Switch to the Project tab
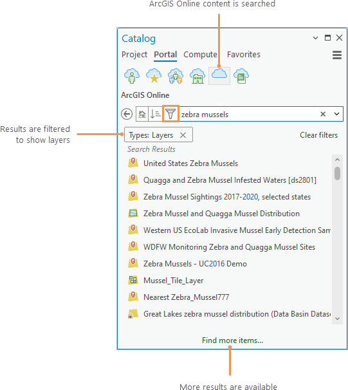Viewport: 348px width, 390px height. [134, 55]
